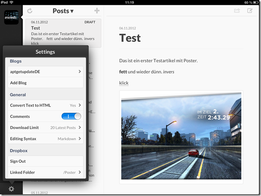Select the apfgetupdate blog avatar icon
Image resolution: width=261 pixels, height=196 pixels.
11,17
